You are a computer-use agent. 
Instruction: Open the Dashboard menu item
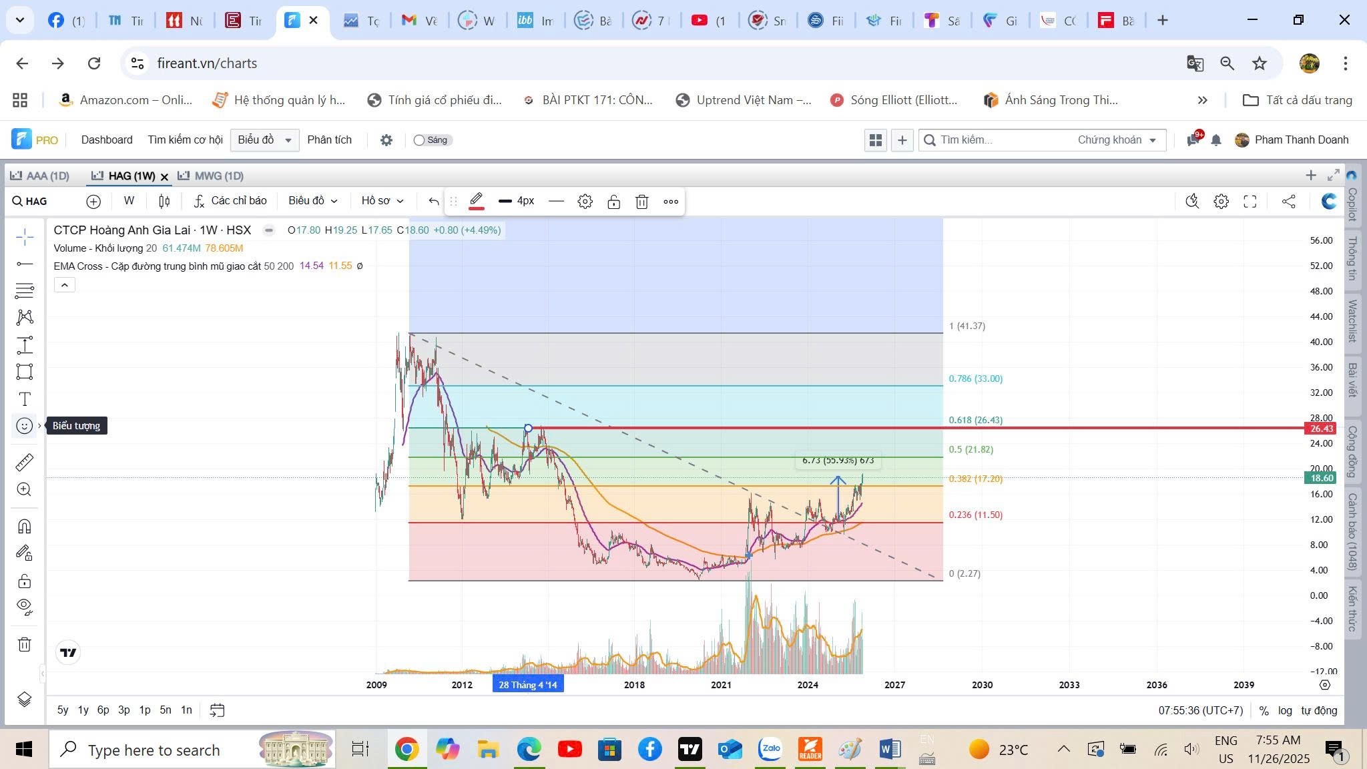click(x=107, y=140)
